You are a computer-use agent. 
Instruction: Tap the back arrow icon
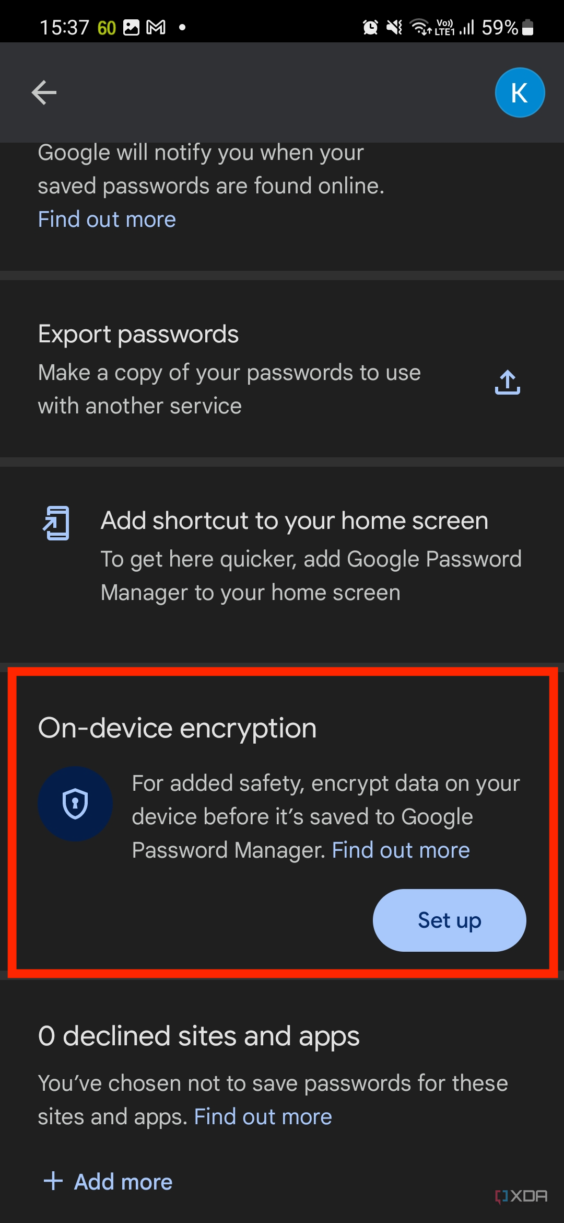(x=44, y=93)
